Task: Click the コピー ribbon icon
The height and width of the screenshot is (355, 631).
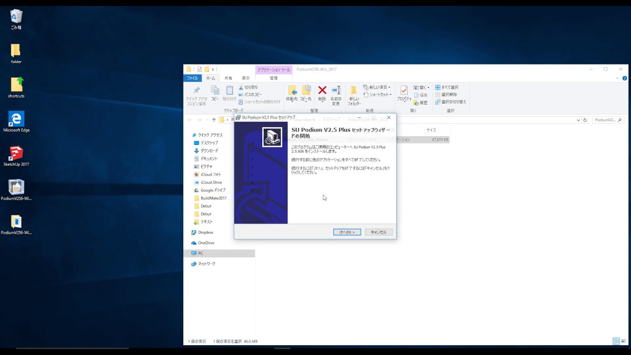Action: tap(215, 94)
